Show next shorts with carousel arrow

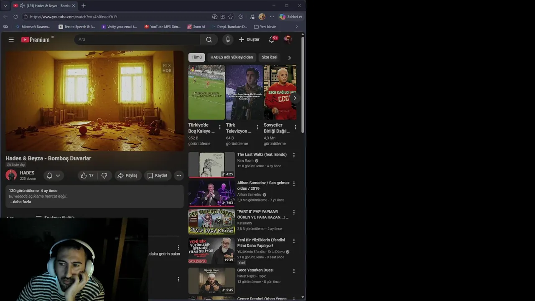pos(295,98)
